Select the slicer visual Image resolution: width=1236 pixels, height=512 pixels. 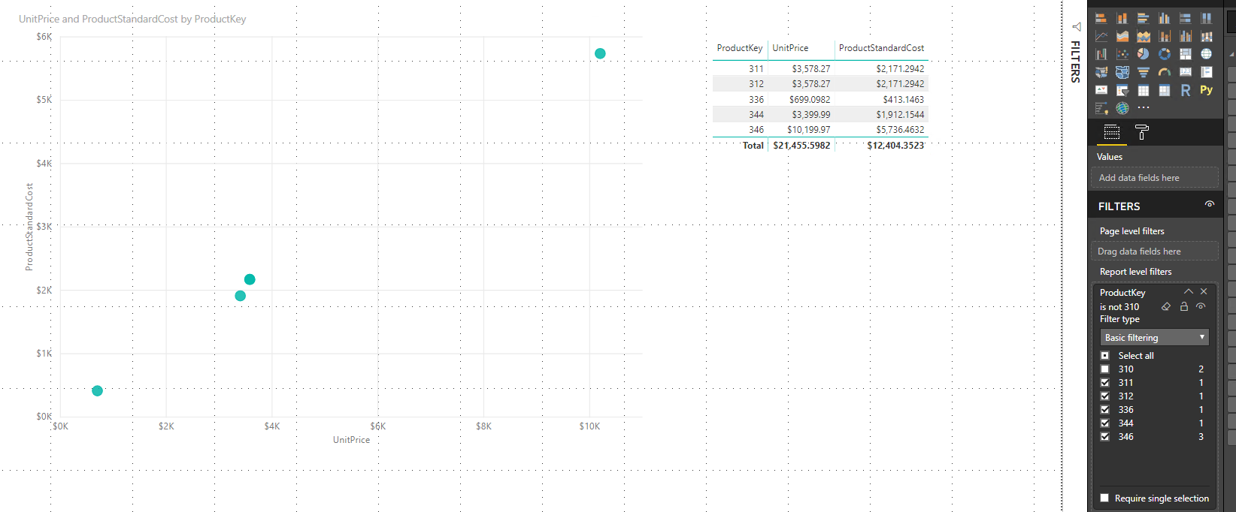pyautogui.click(x=1122, y=90)
